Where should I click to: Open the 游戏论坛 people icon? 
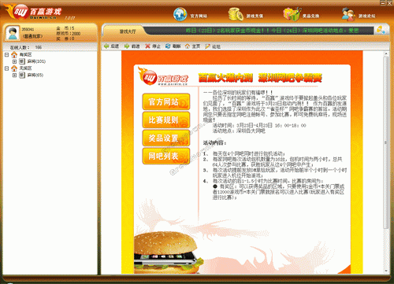click(348, 14)
